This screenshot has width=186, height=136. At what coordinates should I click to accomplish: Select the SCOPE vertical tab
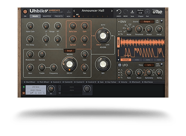pos(119,42)
